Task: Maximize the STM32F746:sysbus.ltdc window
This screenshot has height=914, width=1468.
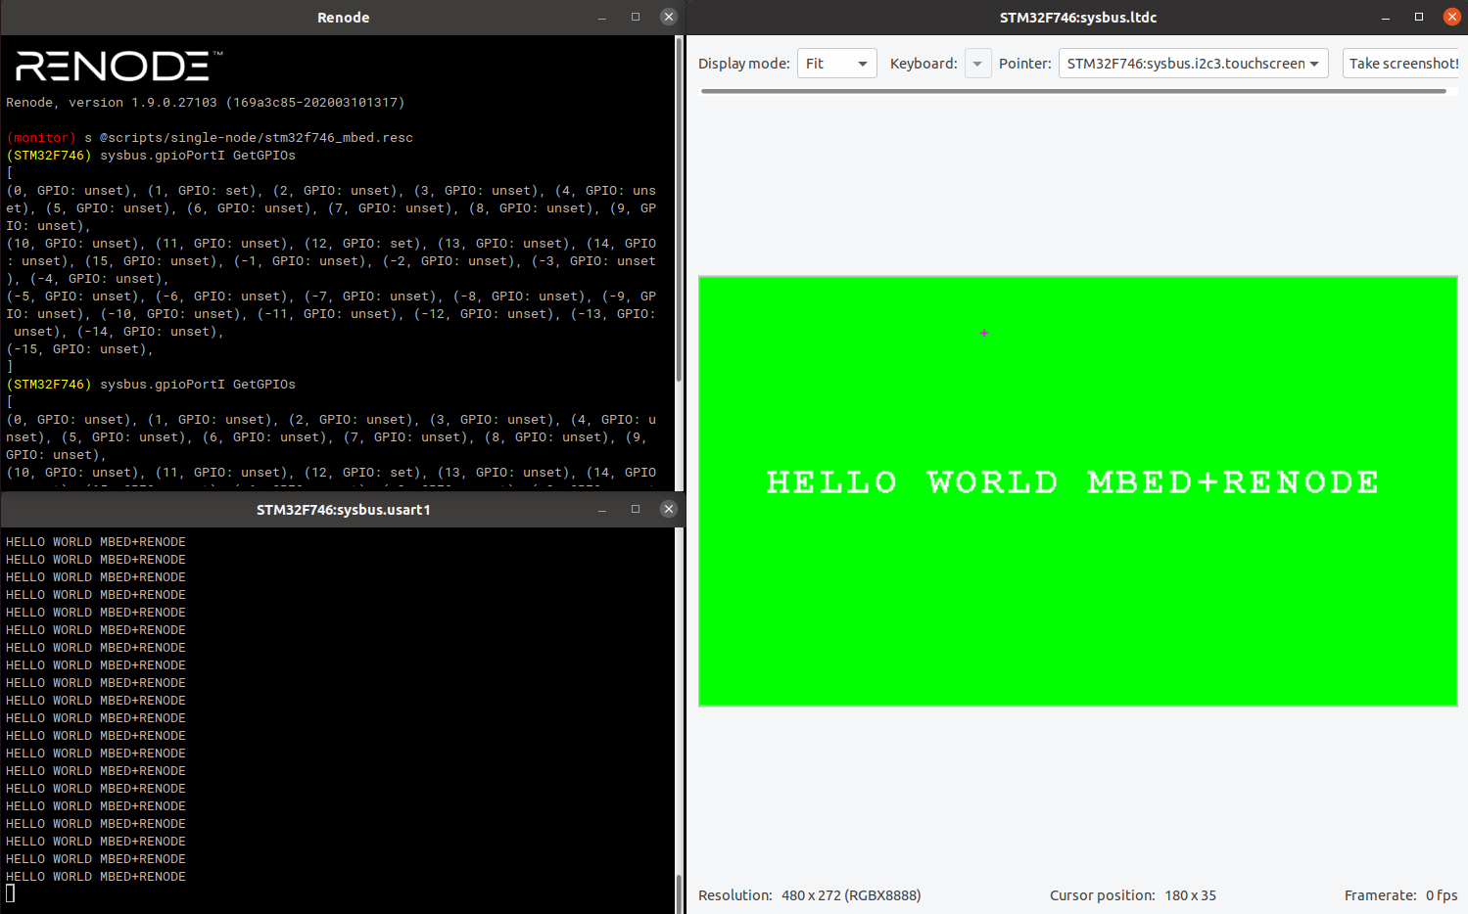Action: point(1419,17)
